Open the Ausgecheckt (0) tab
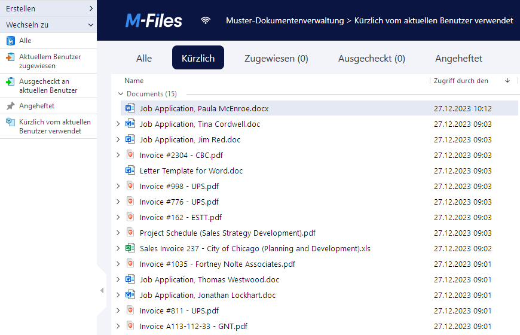Viewport: 520px width, 335px height. [x=371, y=58]
